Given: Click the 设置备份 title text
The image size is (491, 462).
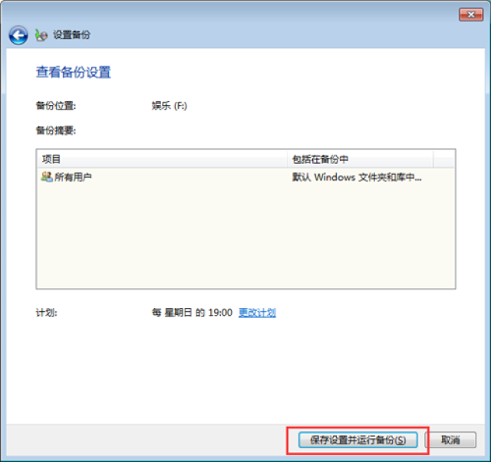Looking at the screenshot, I should click(71, 34).
